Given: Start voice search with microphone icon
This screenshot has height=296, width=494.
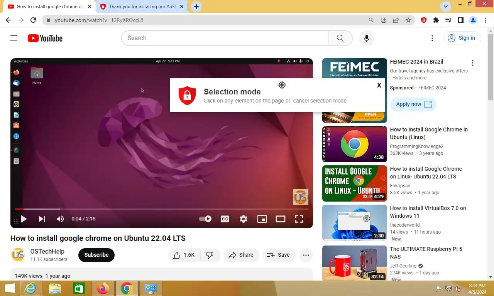Looking at the screenshot, I should [366, 38].
